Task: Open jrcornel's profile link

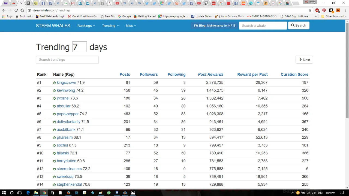Action: (63, 98)
